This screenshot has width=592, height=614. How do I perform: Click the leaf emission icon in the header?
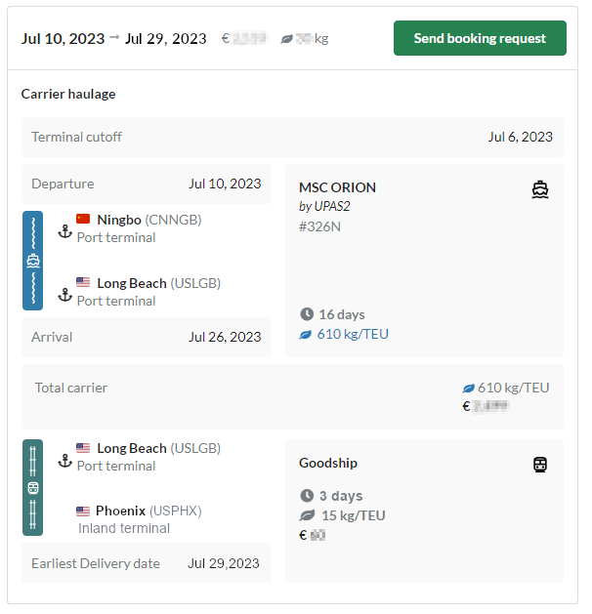[x=286, y=39]
